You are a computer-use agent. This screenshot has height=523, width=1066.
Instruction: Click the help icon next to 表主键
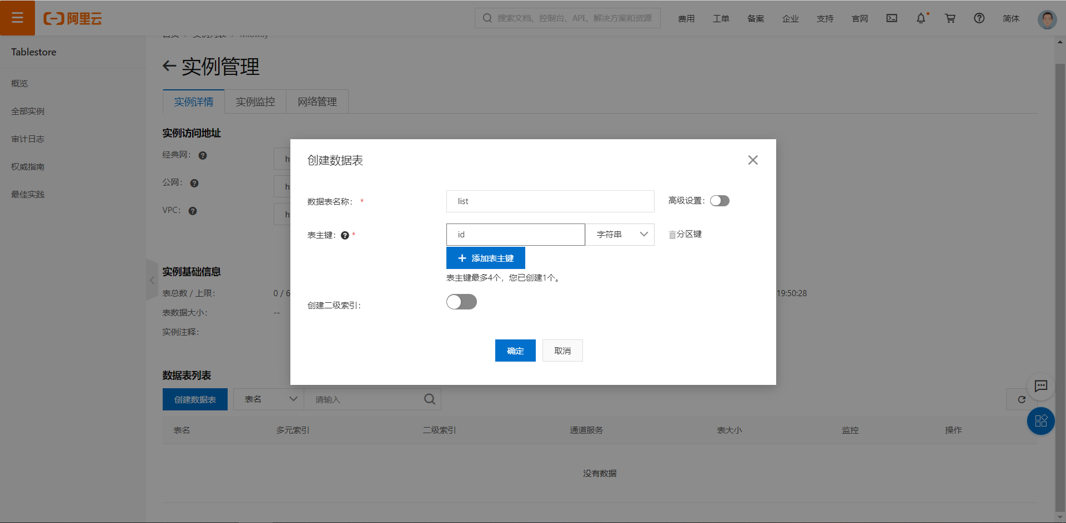point(345,235)
